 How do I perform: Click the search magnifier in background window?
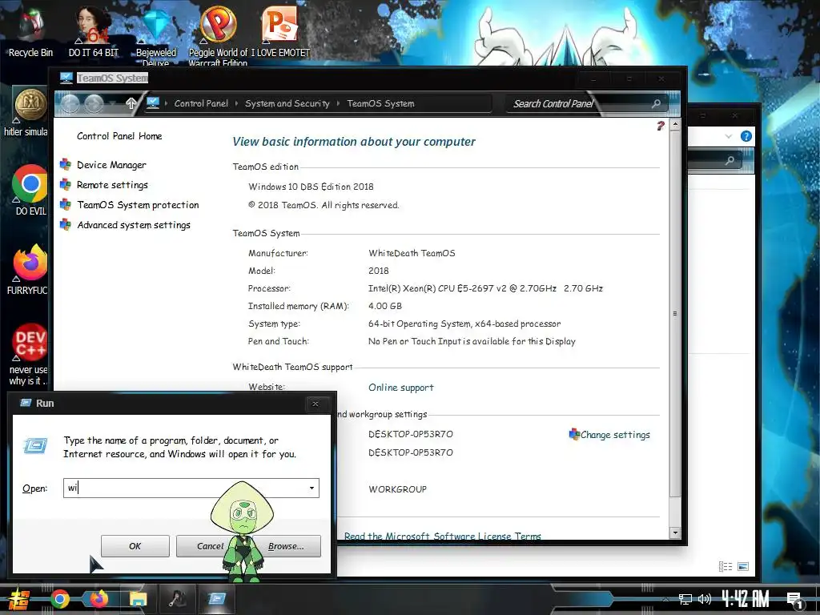[x=730, y=160]
